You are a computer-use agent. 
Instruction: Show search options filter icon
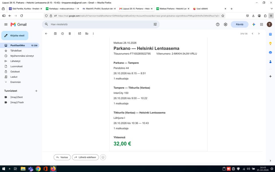click(155, 24)
